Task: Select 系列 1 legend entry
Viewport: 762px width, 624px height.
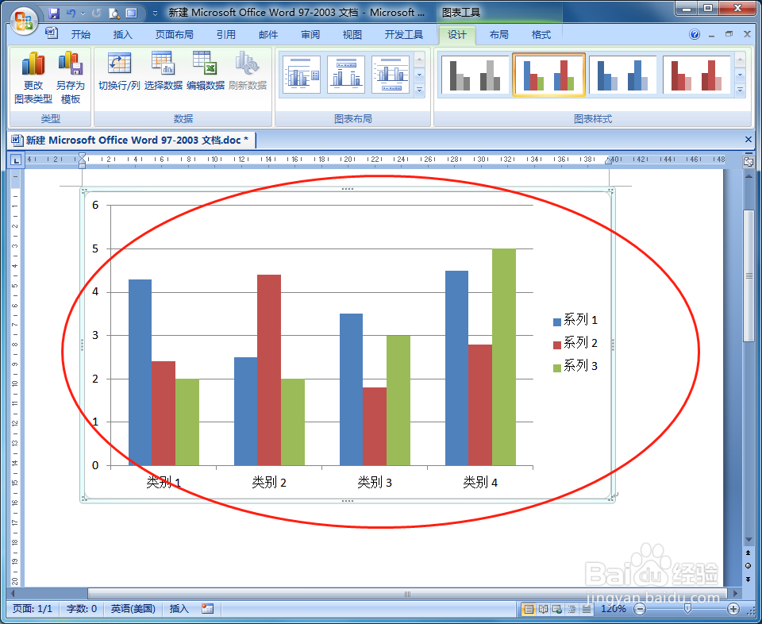Action: click(575, 320)
